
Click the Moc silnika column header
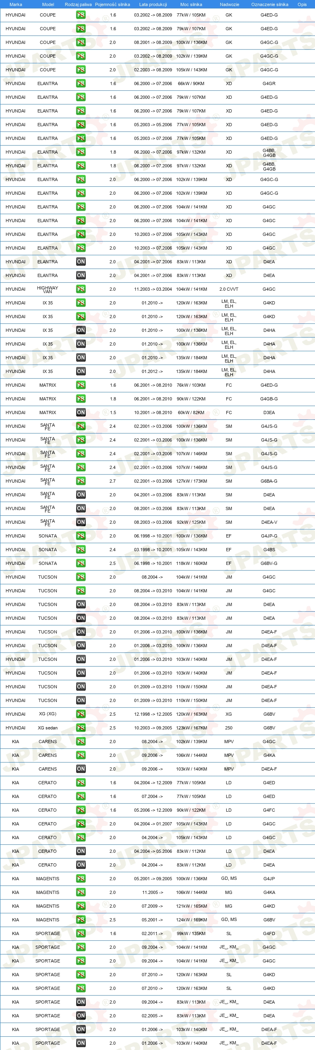[x=191, y=4]
